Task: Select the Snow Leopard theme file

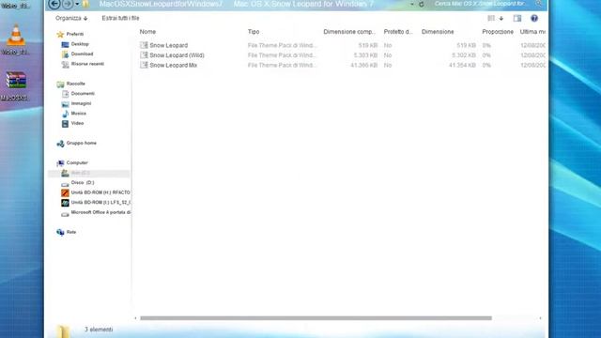Action: (x=169, y=45)
